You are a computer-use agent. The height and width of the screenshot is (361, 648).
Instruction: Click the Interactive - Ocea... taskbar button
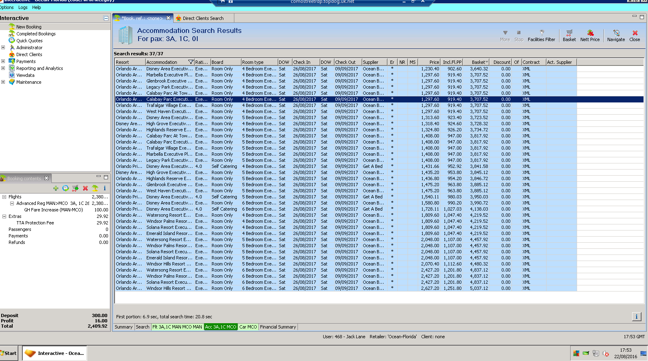(x=55, y=353)
